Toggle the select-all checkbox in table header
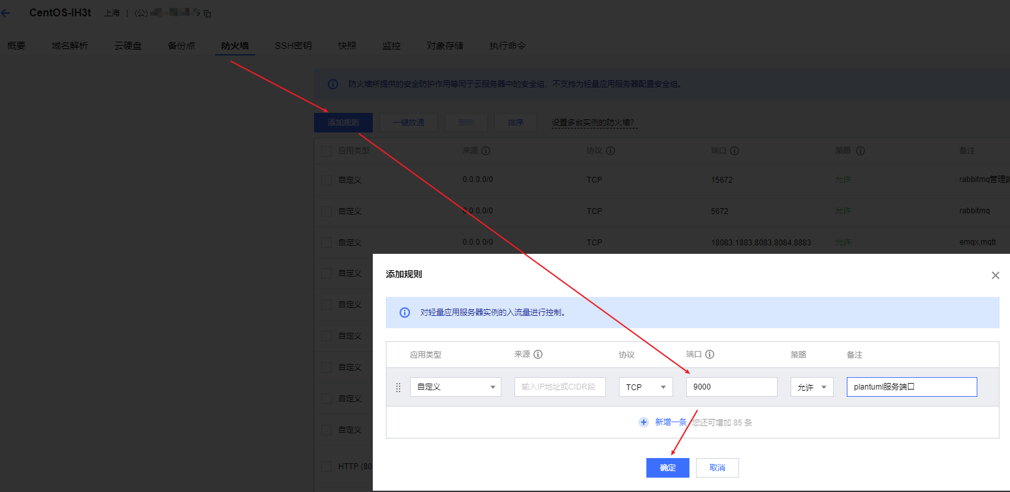 point(326,151)
